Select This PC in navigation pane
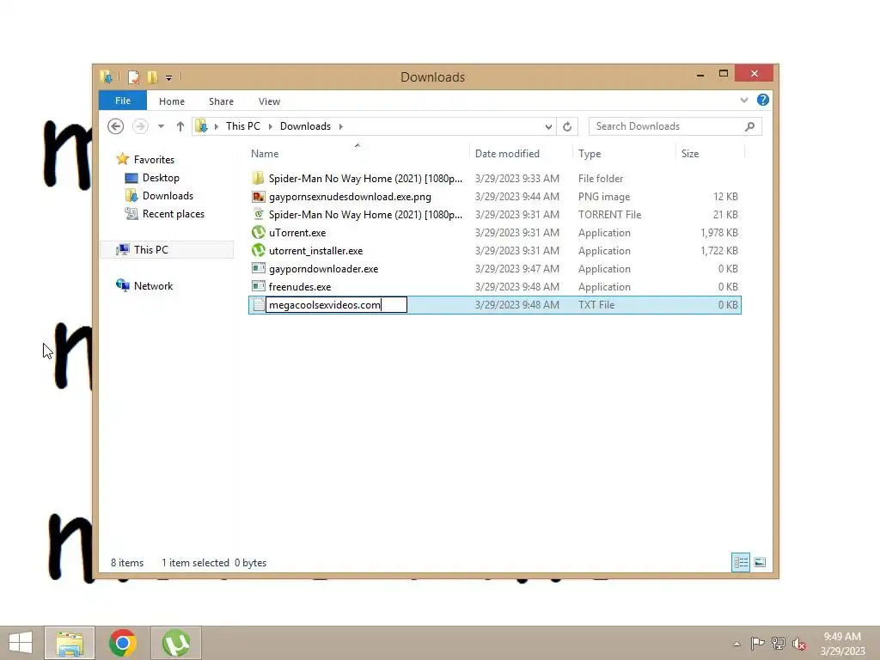Screen dimensions: 880x660 click(x=150, y=250)
